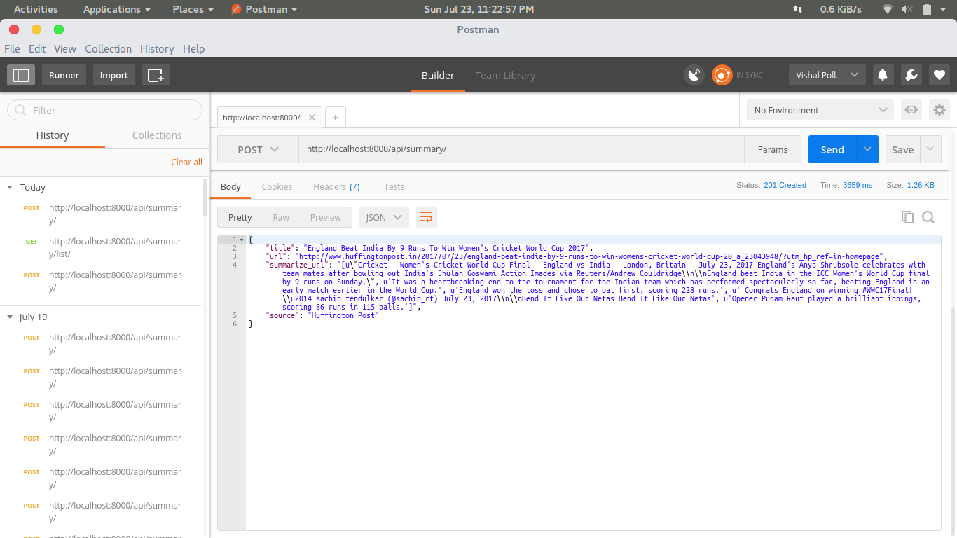Click the interceptor satellite icon
Screen dimensions: 957x538
(x=694, y=75)
